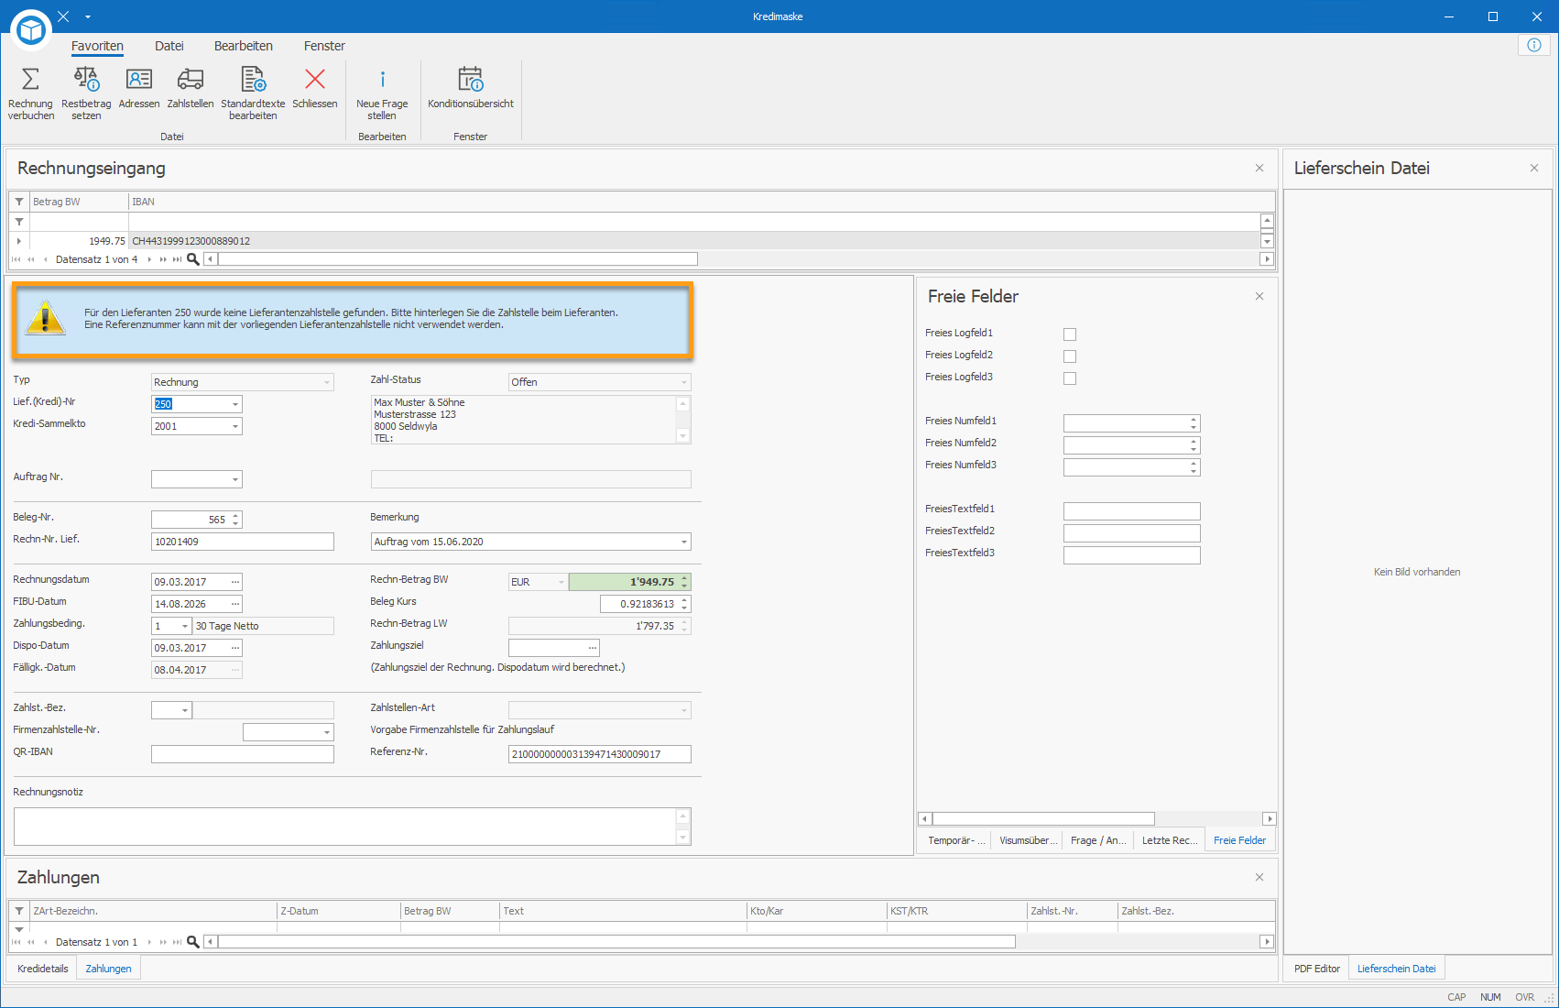Image resolution: width=1559 pixels, height=1008 pixels.
Task: Open the Fenster ribbon tab
Action: pos(324,46)
